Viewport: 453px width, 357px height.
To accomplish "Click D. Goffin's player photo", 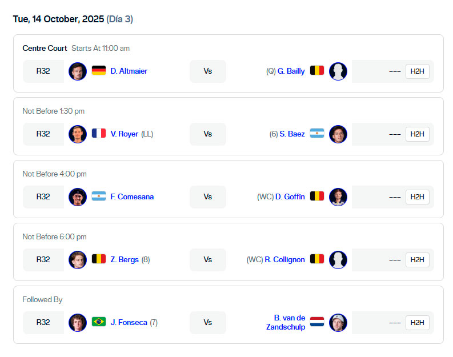I will pos(338,197).
